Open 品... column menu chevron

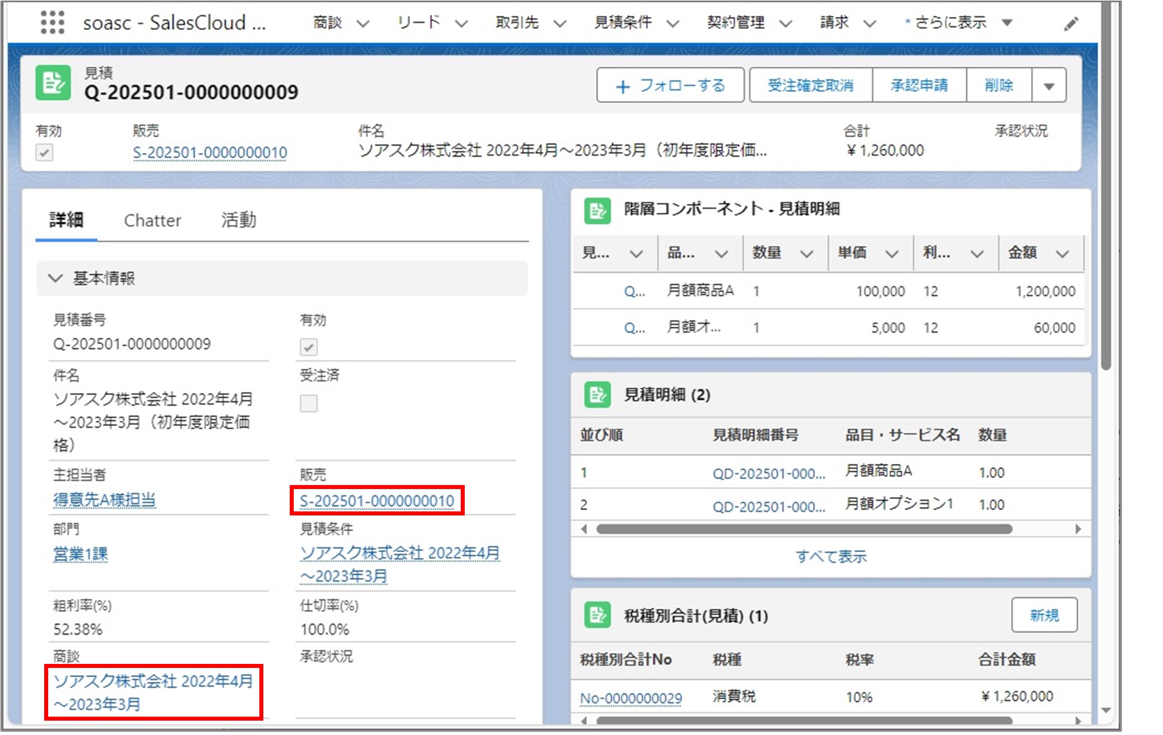(x=721, y=254)
